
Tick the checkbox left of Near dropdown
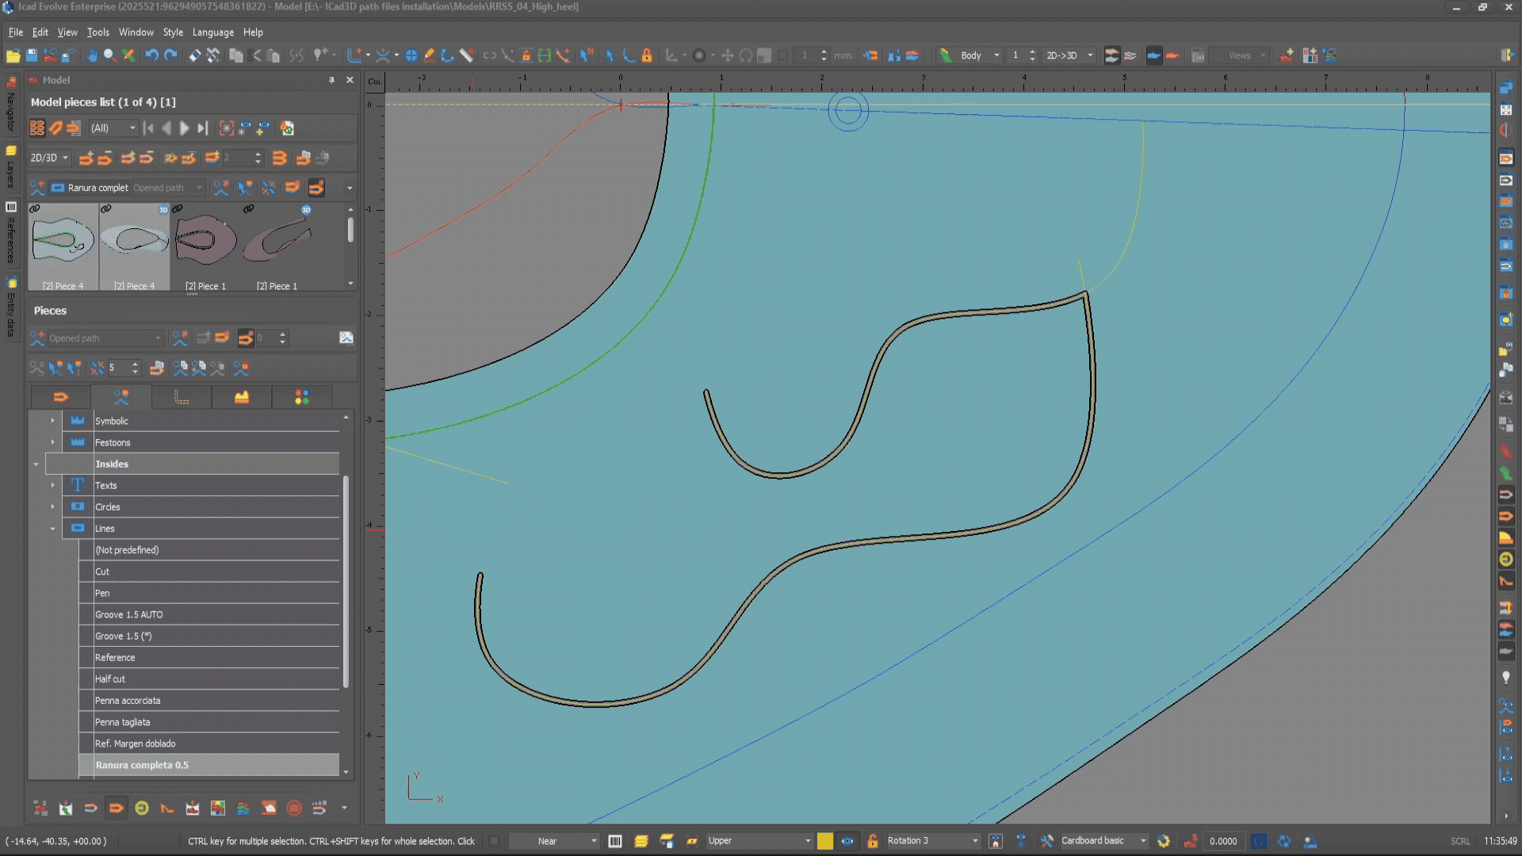point(495,841)
